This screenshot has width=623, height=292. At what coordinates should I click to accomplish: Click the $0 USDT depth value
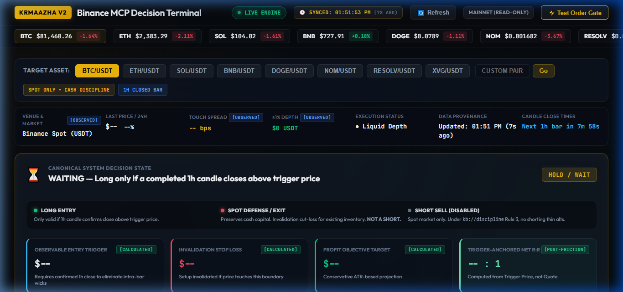click(285, 128)
